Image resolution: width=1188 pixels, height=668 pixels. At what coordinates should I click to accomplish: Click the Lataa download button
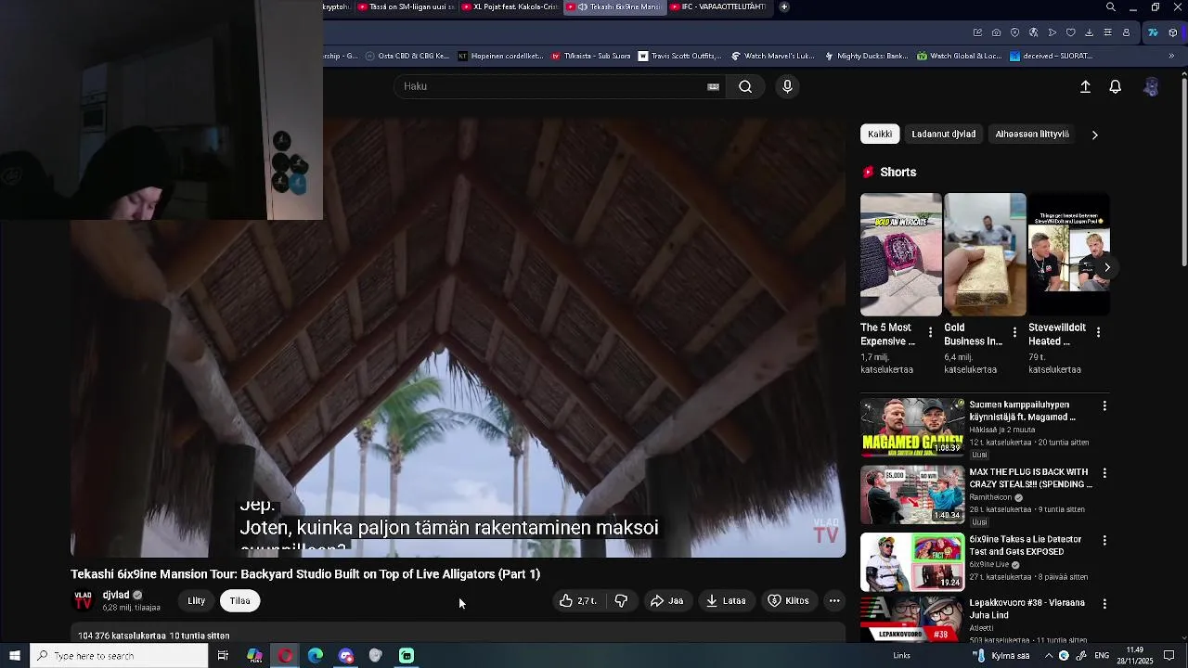(726, 600)
